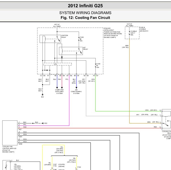Select the "PPL" label at module pin 2
This screenshot has height=170, width=171.
[x=25, y=125]
